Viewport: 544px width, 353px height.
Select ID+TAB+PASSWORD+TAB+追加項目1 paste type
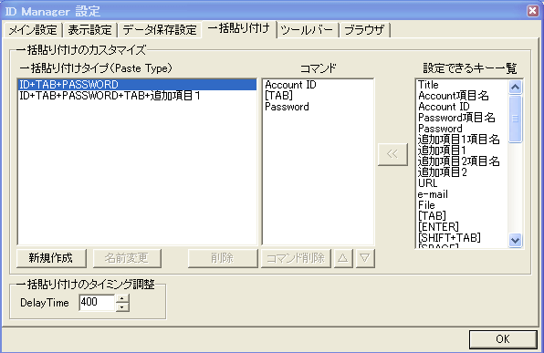tap(137, 96)
